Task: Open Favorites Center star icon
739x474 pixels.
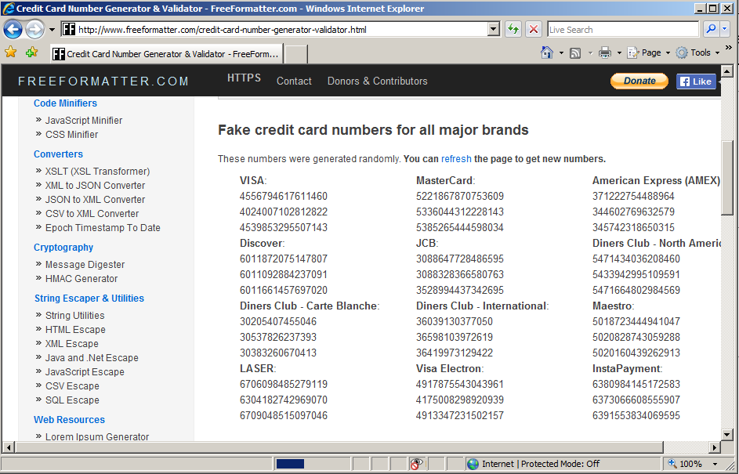Action: pyautogui.click(x=10, y=52)
